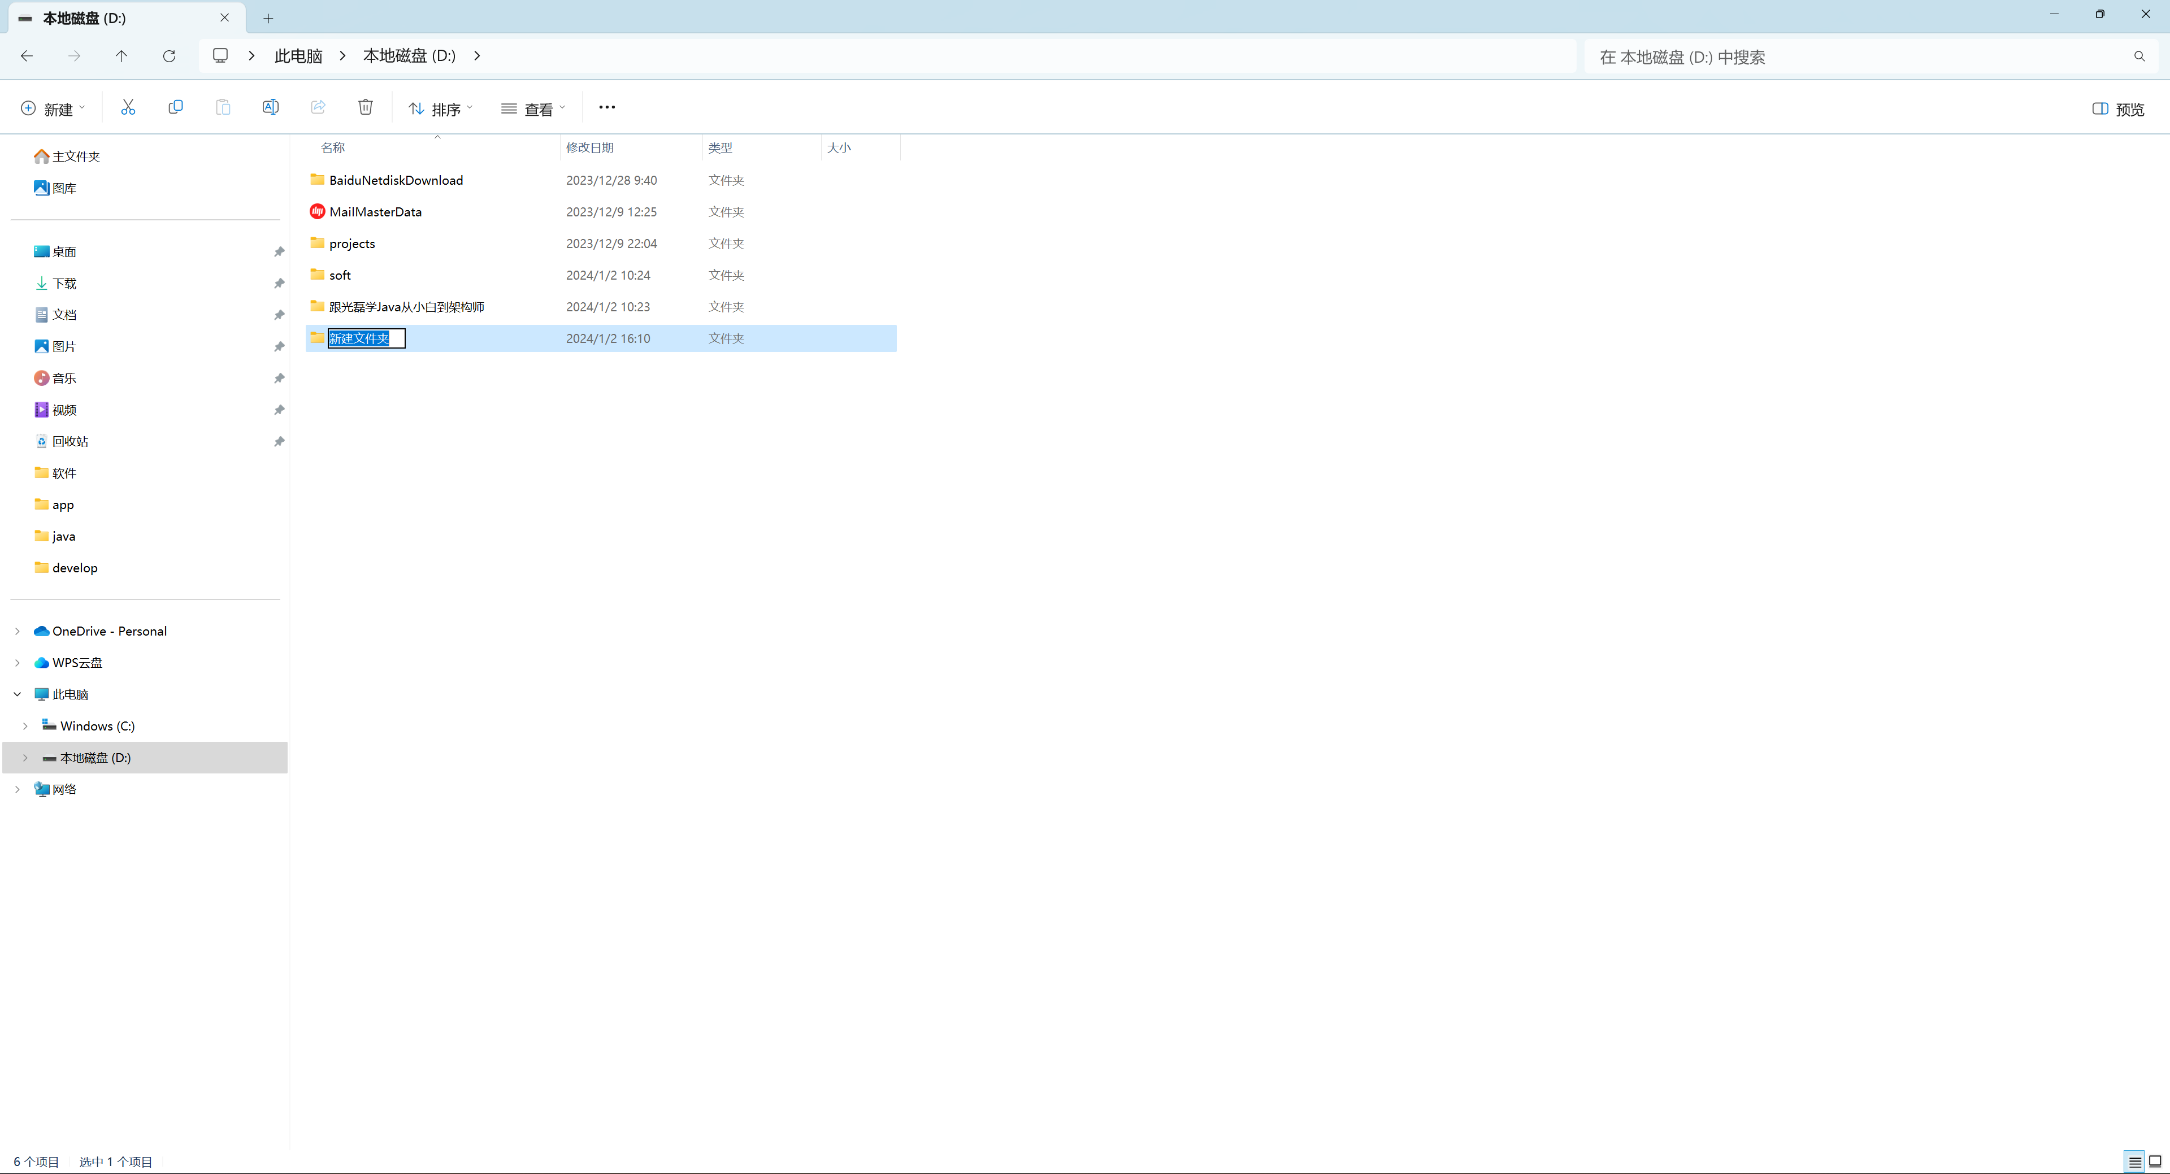The width and height of the screenshot is (2170, 1174).
Task: Open 下载 downloads in sidebar
Action: point(55,284)
